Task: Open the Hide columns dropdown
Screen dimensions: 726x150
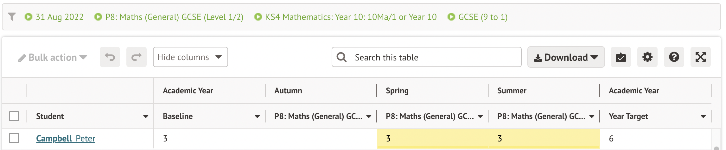Action: pyautogui.click(x=190, y=57)
